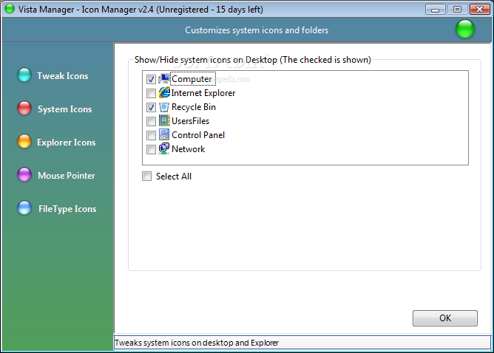494x353 pixels.
Task: Click the Computer monitor icon
Action: (164, 79)
